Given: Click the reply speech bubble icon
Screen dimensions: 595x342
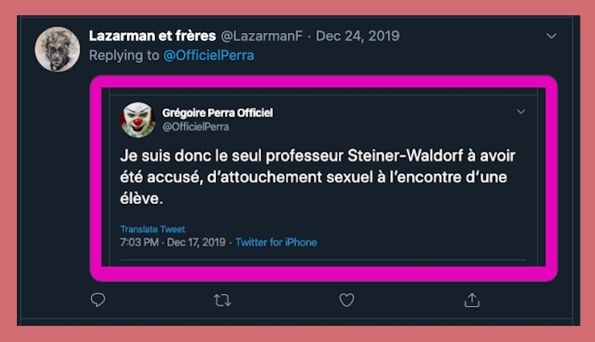Looking at the screenshot, I should [x=98, y=300].
